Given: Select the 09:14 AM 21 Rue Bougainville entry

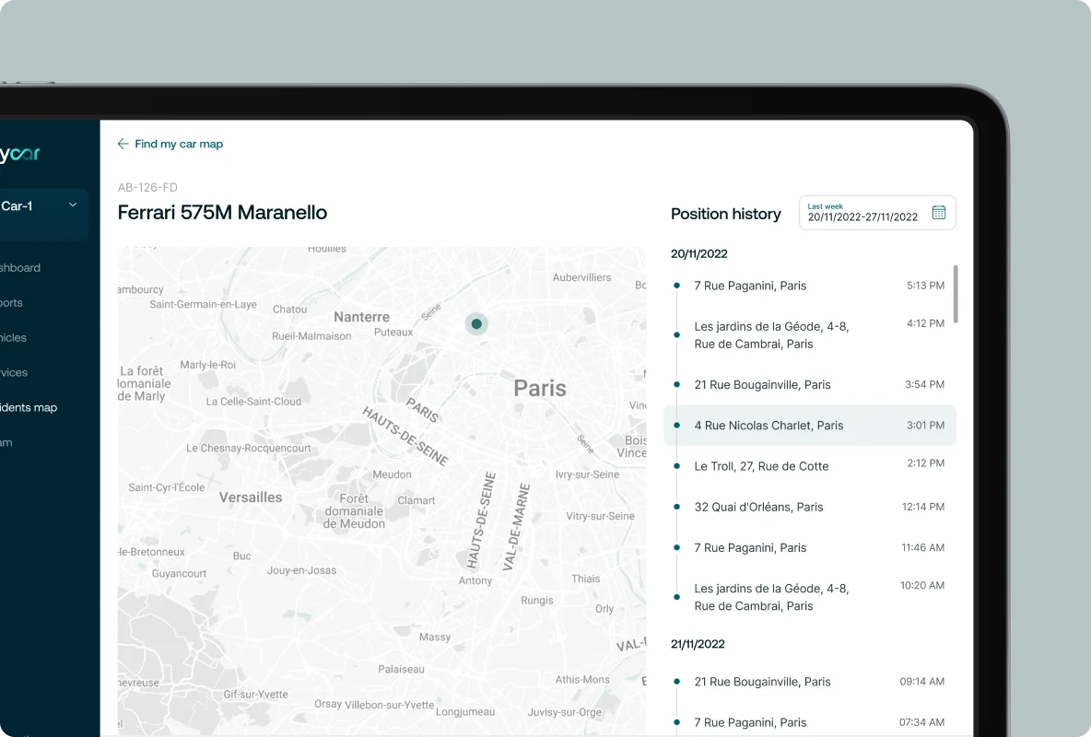Looking at the screenshot, I should [809, 682].
